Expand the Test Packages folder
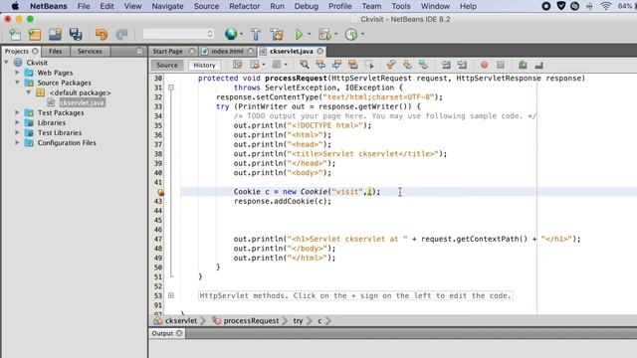 17,112
